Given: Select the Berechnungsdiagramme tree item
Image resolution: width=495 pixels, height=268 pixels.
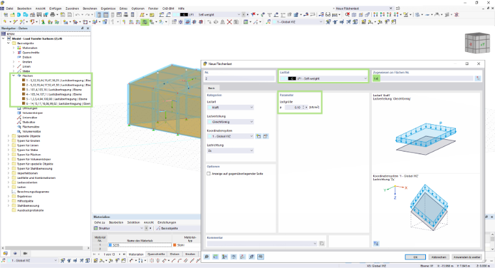Looking at the screenshot, I should coord(33,192).
